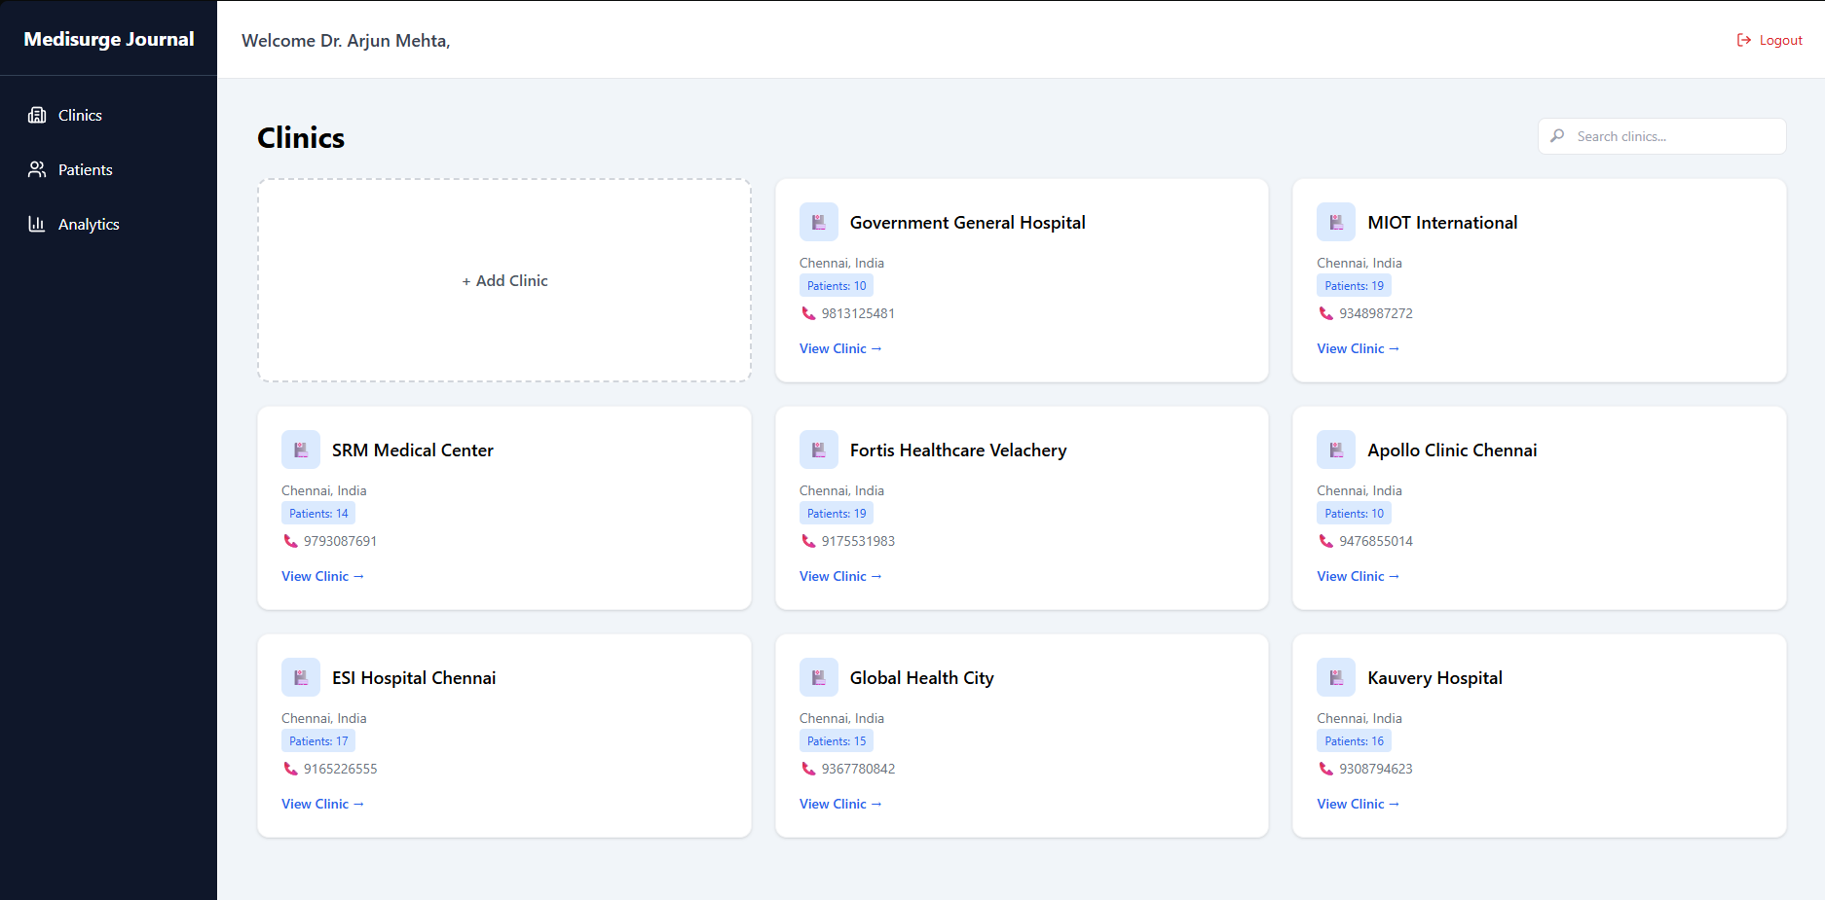This screenshot has width=1825, height=900.
Task: Click the Welcome Dr. Arjun Mehta greeting
Action: (x=346, y=41)
